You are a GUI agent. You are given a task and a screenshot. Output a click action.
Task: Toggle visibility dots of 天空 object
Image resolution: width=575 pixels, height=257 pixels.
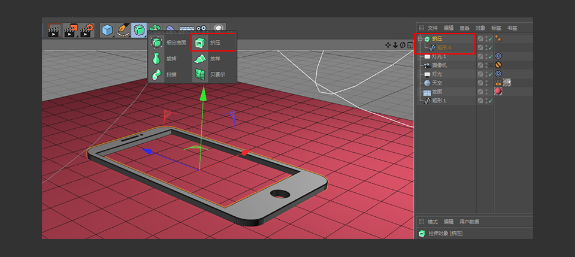click(x=485, y=83)
